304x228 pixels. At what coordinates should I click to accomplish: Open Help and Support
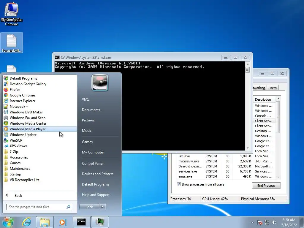96,195
